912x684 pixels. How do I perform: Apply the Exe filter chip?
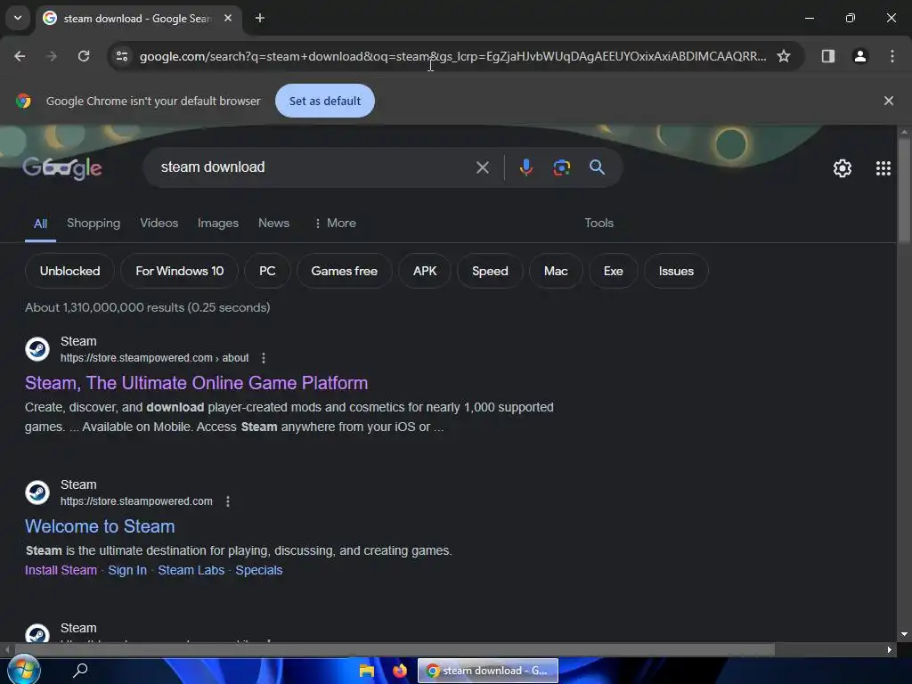[613, 271]
